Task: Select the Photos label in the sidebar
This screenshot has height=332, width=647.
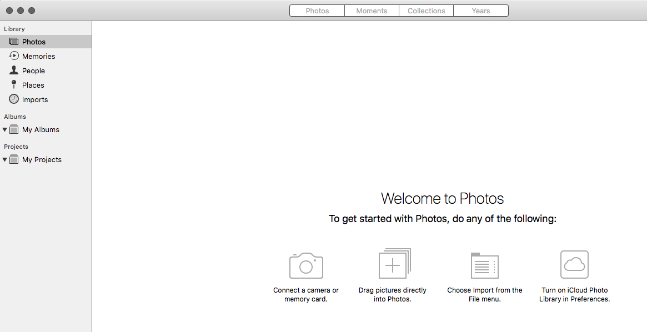Action: pyautogui.click(x=34, y=42)
